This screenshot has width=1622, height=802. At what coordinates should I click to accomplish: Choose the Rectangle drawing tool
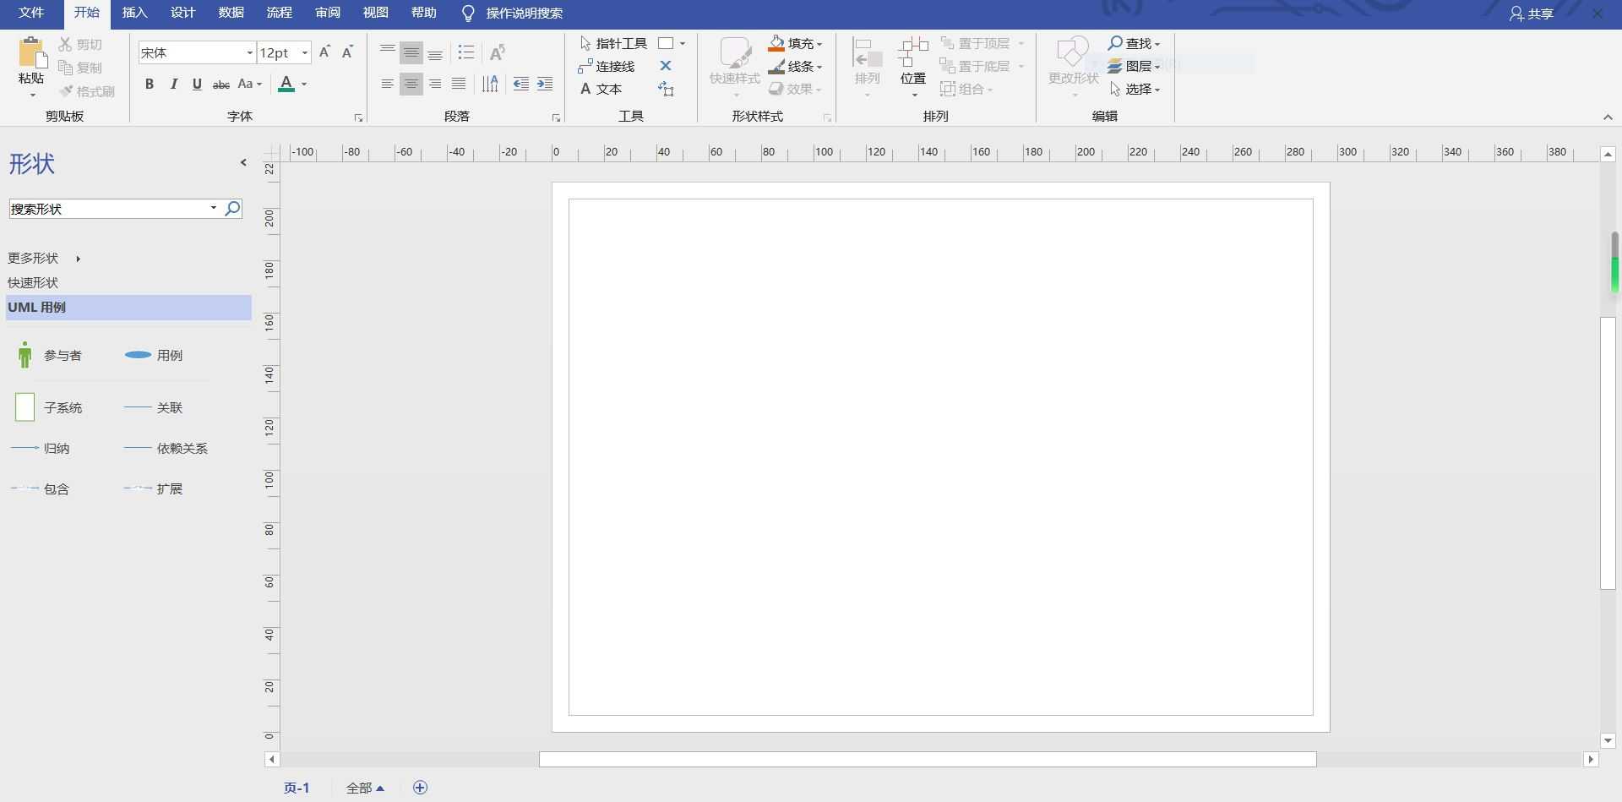click(666, 43)
